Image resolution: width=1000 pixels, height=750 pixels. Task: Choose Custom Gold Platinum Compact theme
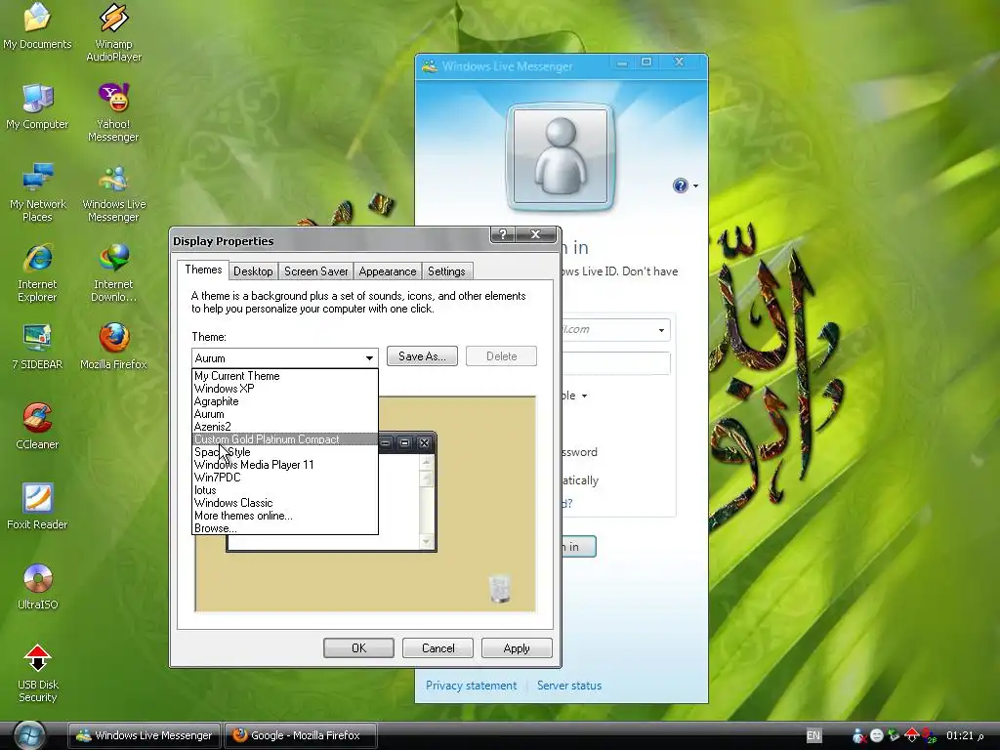285,439
